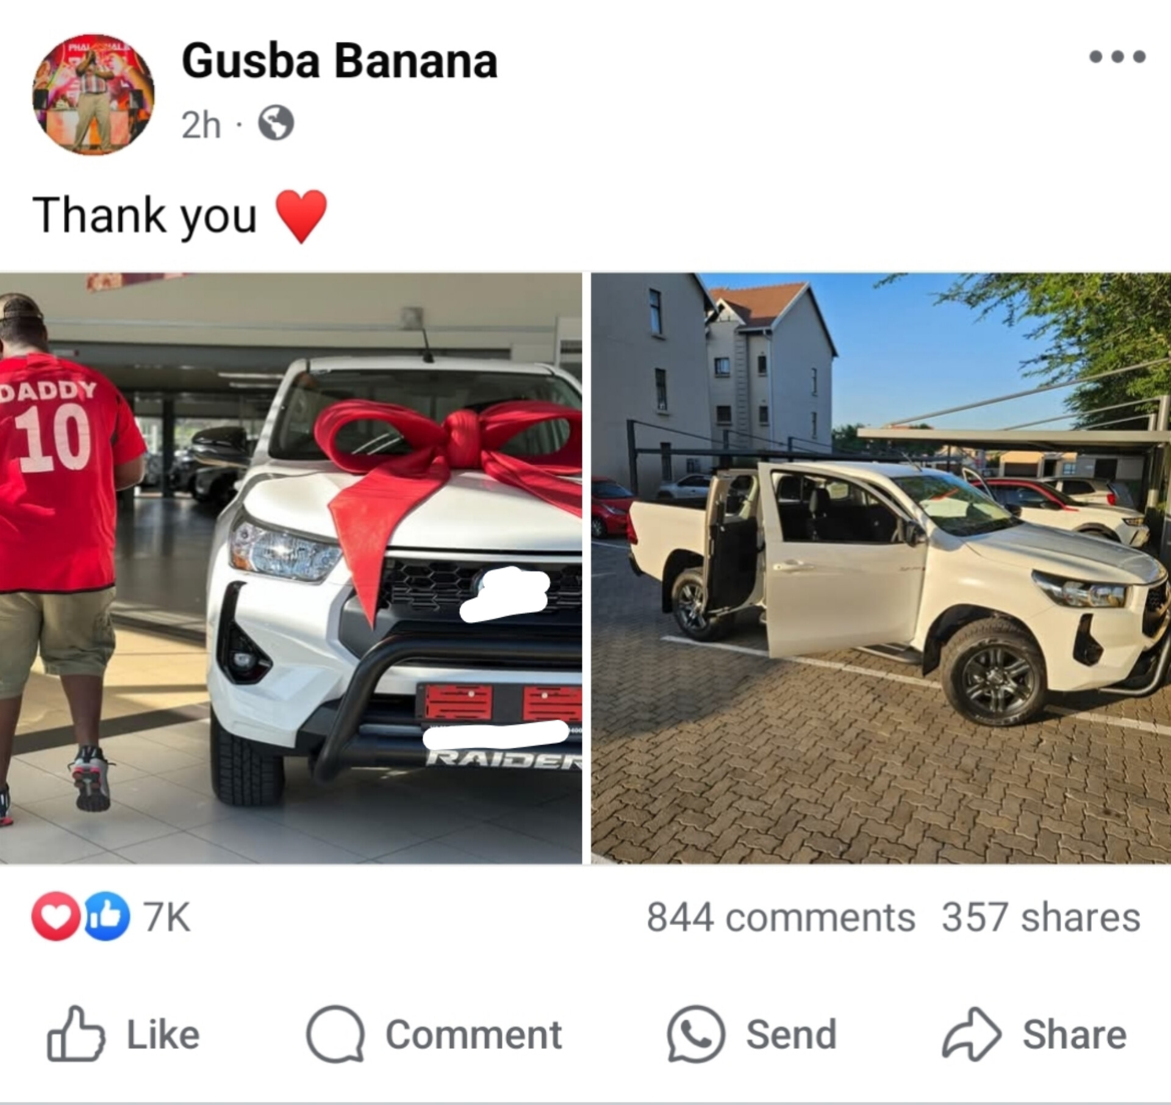Click the Share button label
The width and height of the screenshot is (1171, 1105).
[1074, 1035]
